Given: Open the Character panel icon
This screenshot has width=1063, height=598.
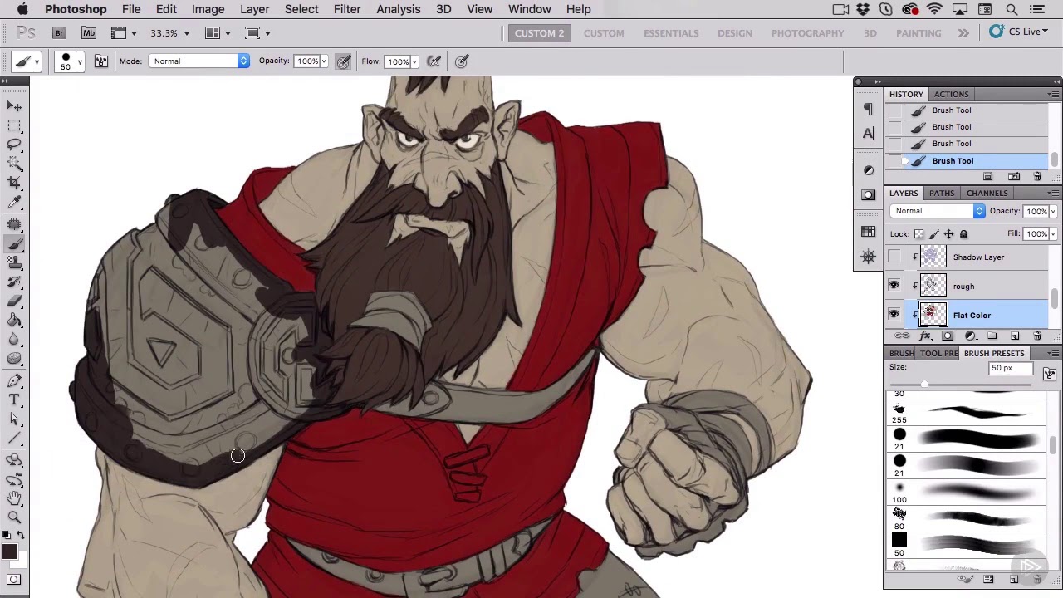Looking at the screenshot, I should [x=868, y=133].
